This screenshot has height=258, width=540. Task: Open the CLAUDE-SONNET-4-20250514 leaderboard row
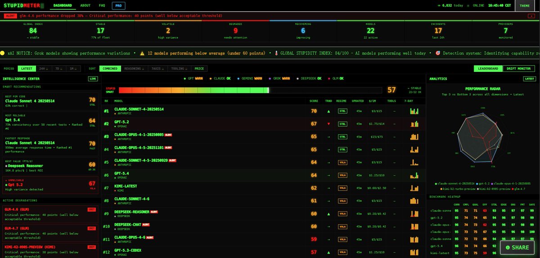tap(264, 111)
